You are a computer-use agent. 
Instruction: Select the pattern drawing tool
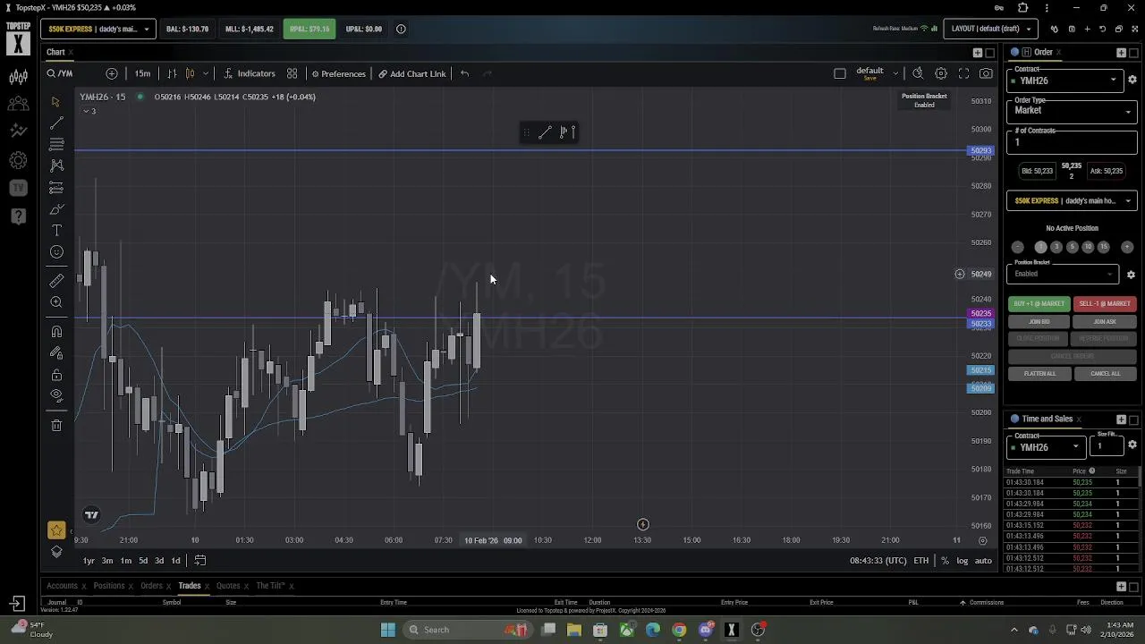pos(56,165)
